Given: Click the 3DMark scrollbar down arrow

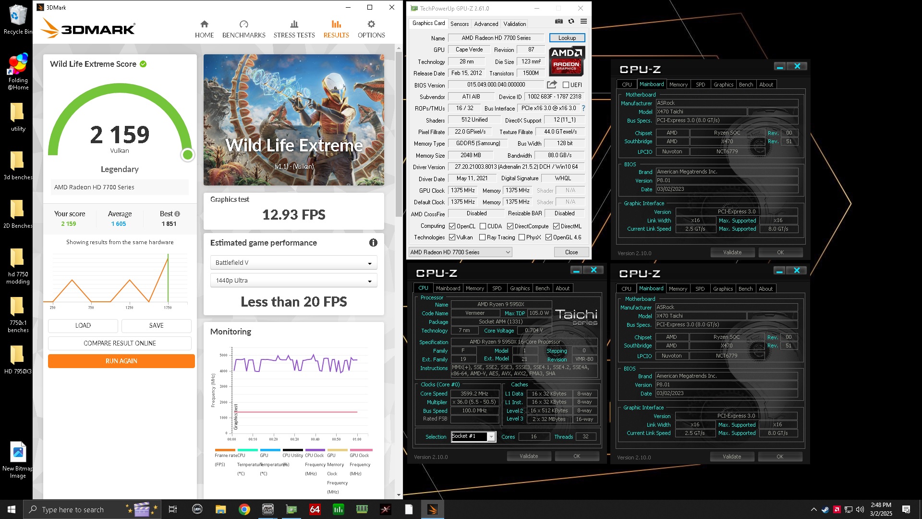Looking at the screenshot, I should tap(399, 495).
